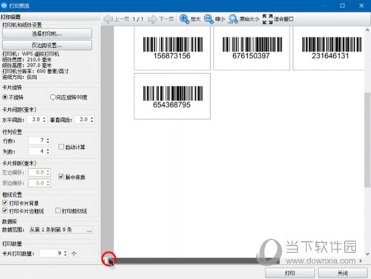Increase row count of 7
Image resolution: width=371 pixels, height=279 pixels.
(x=48, y=139)
